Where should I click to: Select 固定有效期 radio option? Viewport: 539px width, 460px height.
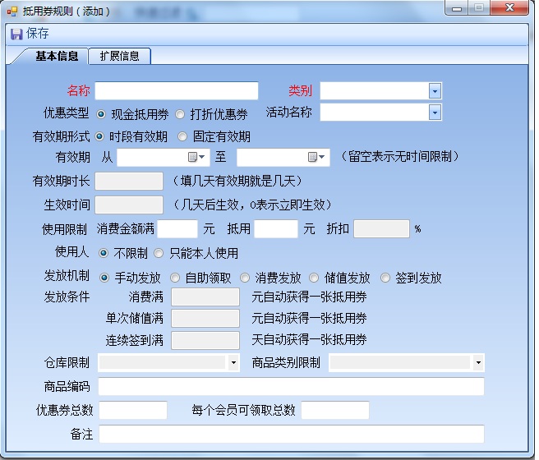tap(182, 136)
